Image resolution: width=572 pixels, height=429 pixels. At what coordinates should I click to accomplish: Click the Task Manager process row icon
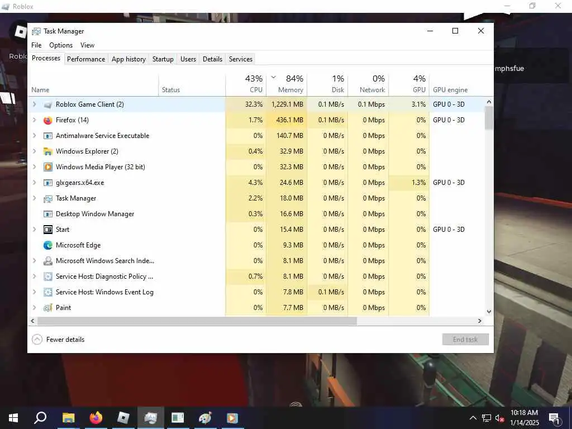48,198
